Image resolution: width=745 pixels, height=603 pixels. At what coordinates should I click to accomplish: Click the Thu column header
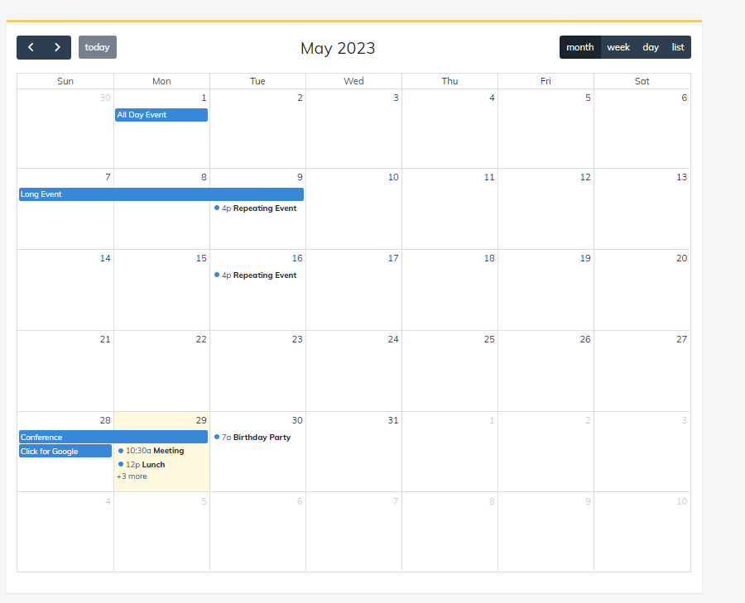[449, 81]
